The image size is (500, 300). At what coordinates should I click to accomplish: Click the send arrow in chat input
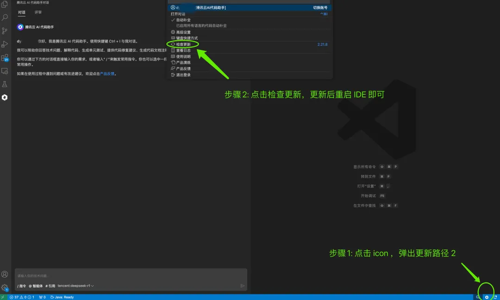click(242, 286)
